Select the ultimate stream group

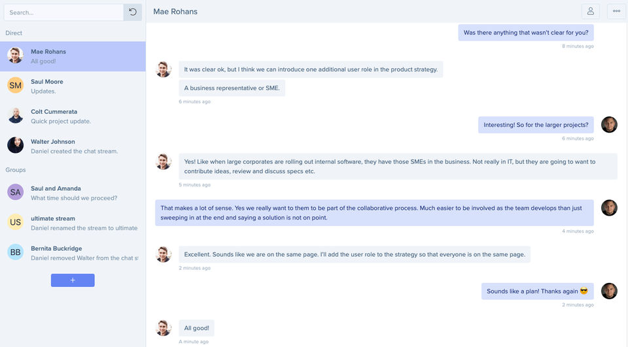pos(72,223)
